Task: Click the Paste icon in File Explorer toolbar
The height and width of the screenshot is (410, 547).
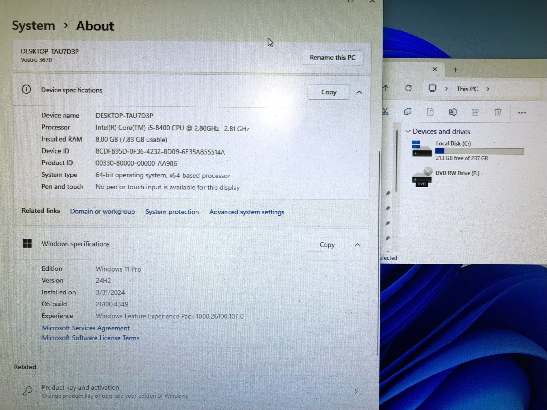Action: [x=430, y=112]
